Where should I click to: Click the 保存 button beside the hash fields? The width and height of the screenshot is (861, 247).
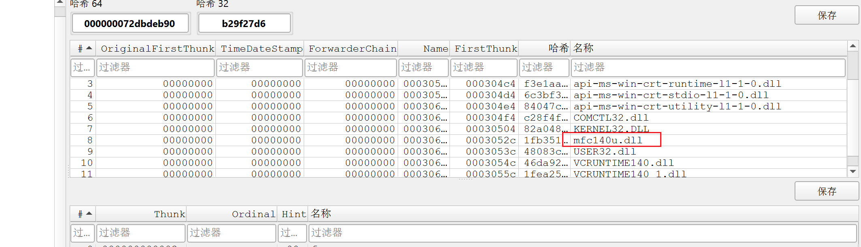[826, 15]
